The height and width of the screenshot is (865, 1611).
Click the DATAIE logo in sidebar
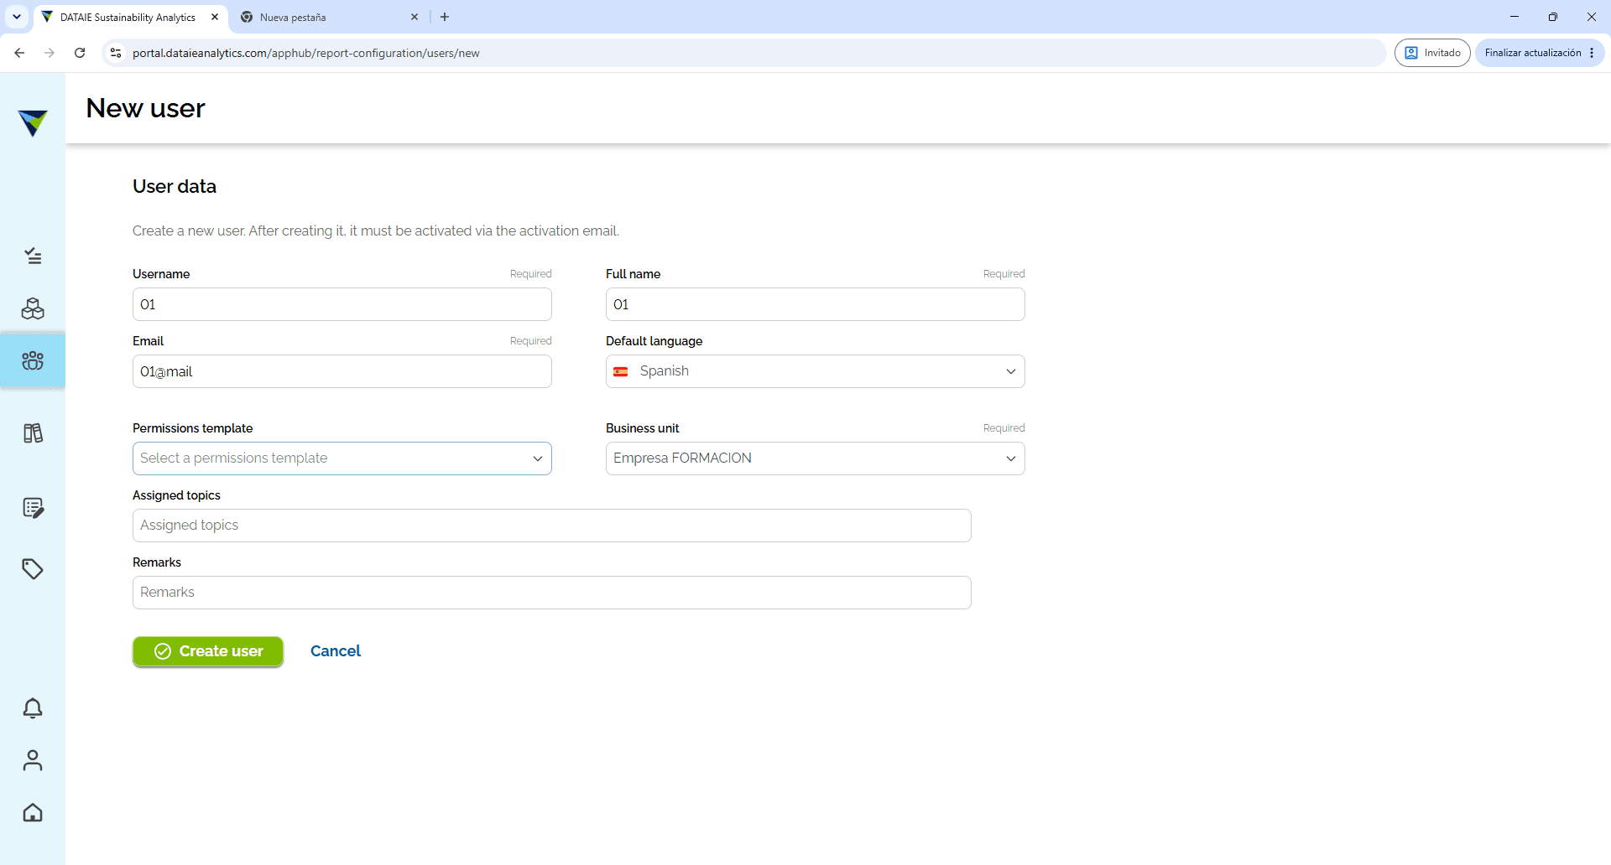pos(33,122)
